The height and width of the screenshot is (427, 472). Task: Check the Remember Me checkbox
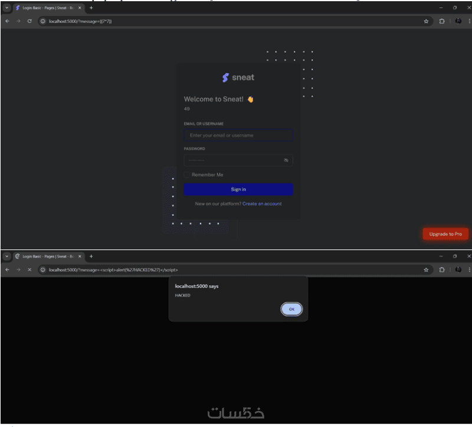[x=186, y=175]
